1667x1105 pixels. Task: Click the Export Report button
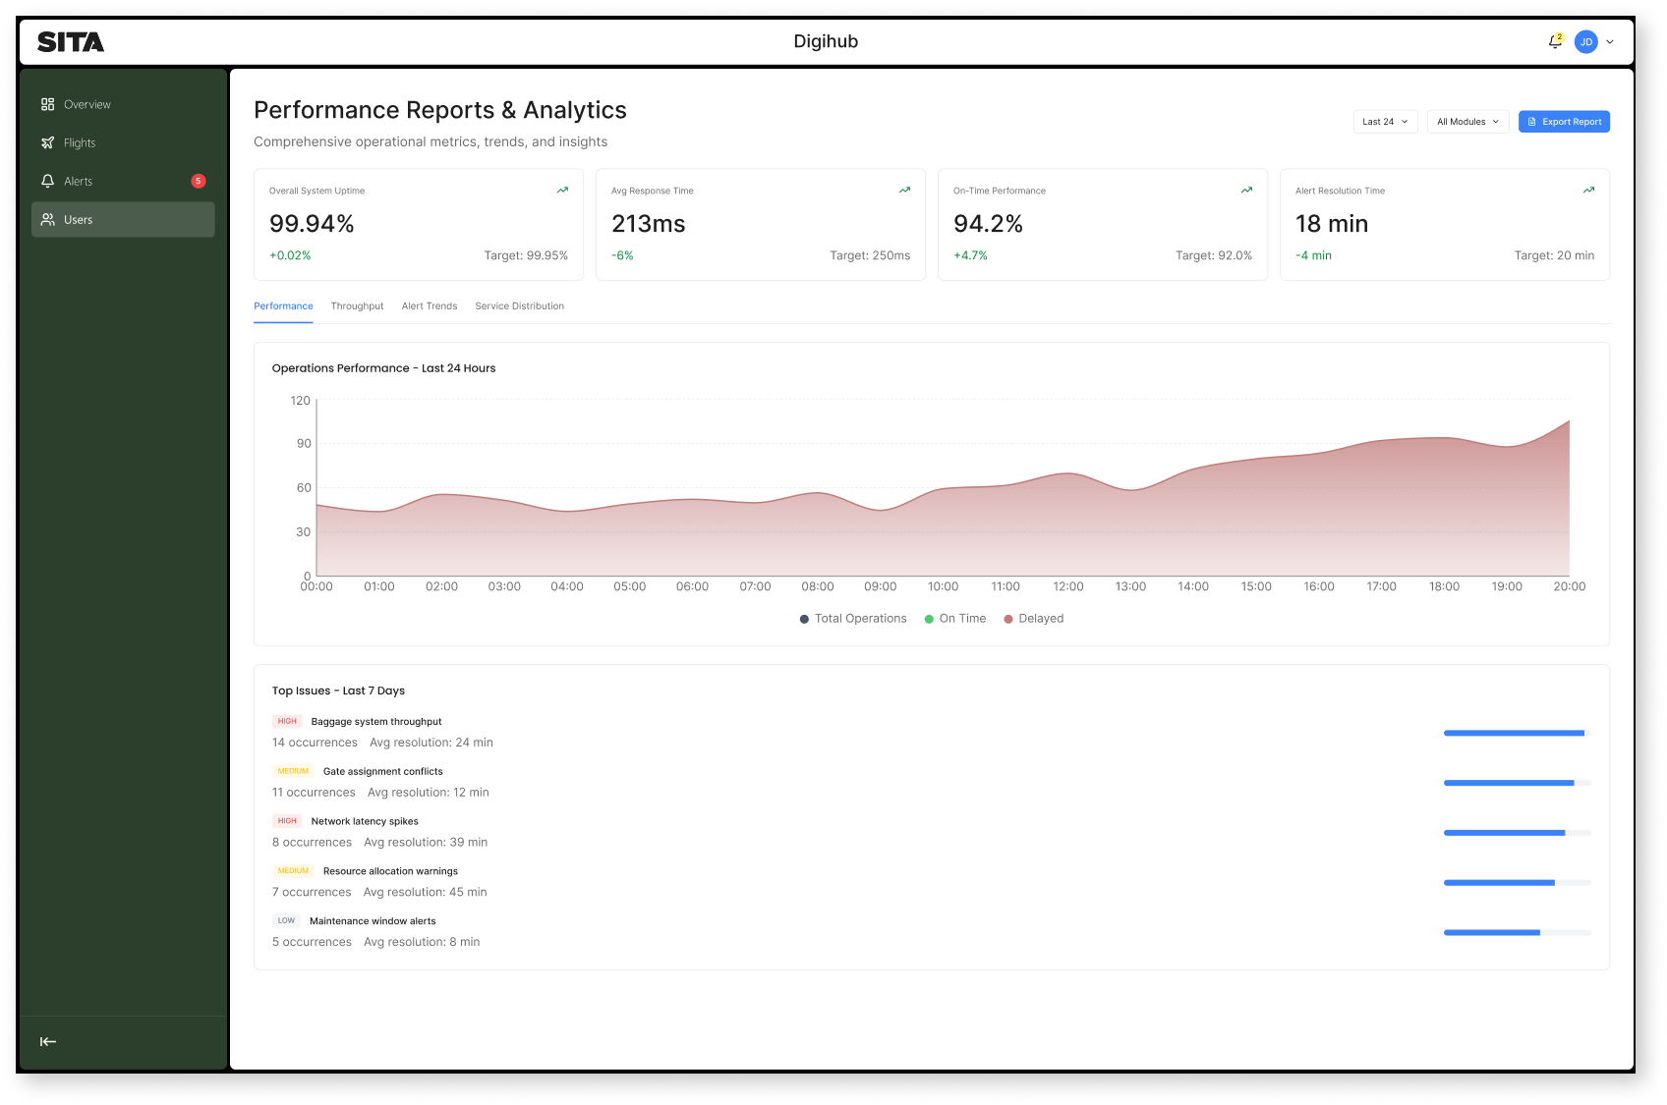[x=1564, y=121]
